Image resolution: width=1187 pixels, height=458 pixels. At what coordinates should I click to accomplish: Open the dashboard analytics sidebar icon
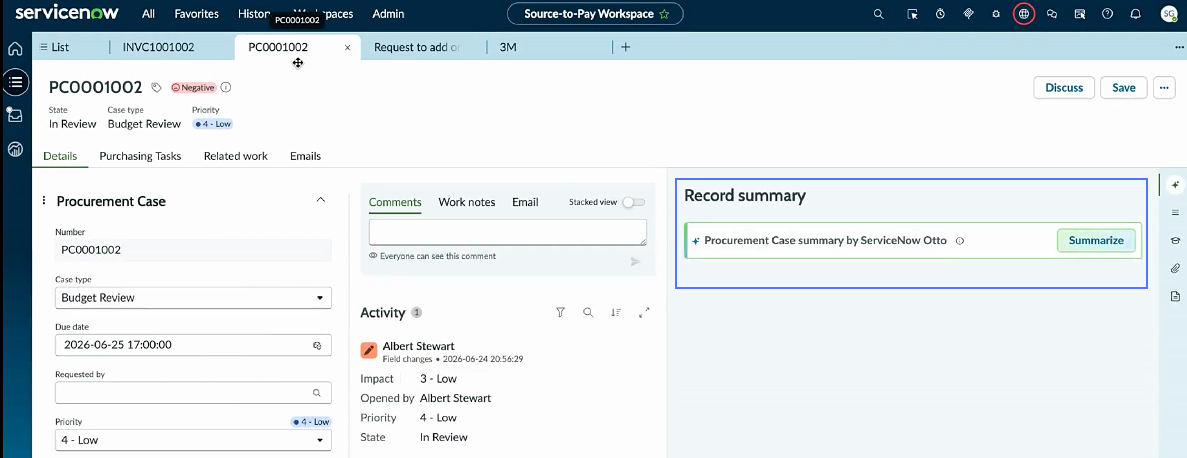click(x=15, y=149)
